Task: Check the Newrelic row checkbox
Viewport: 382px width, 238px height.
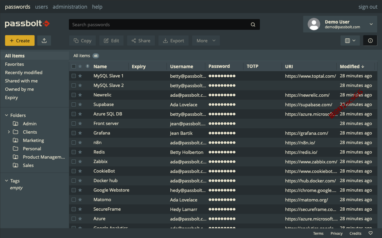Action: tap(74, 95)
